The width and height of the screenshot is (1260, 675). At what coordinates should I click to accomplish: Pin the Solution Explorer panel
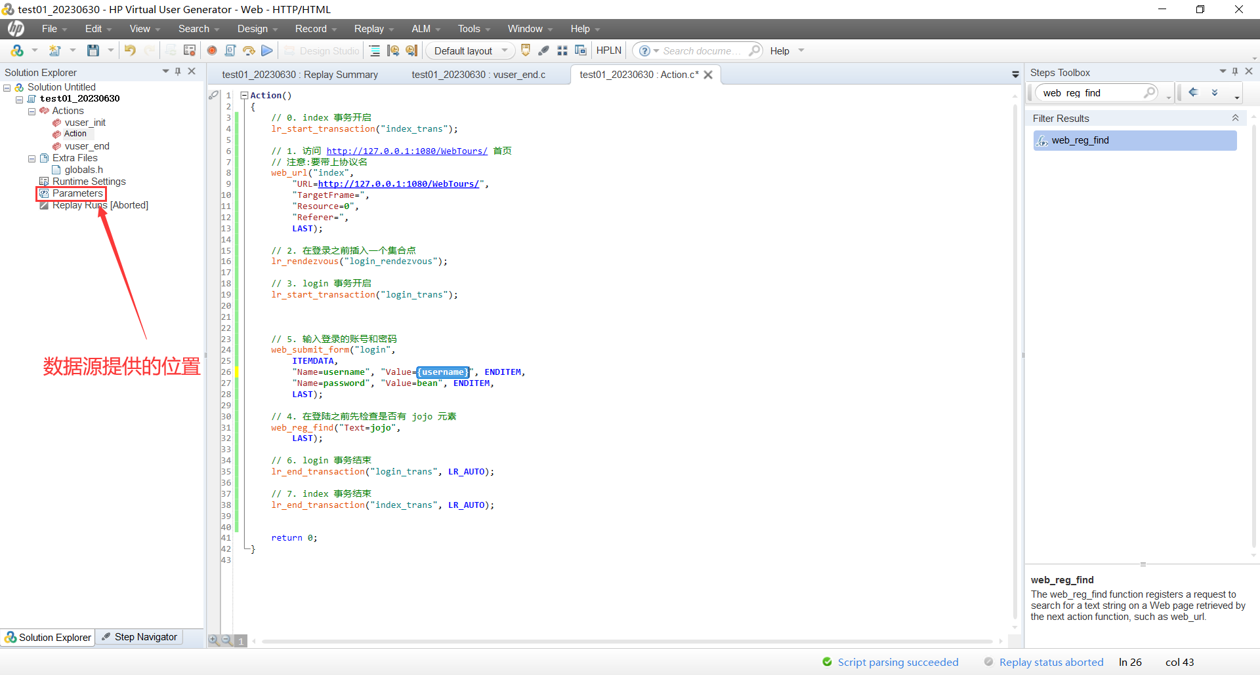tap(178, 71)
